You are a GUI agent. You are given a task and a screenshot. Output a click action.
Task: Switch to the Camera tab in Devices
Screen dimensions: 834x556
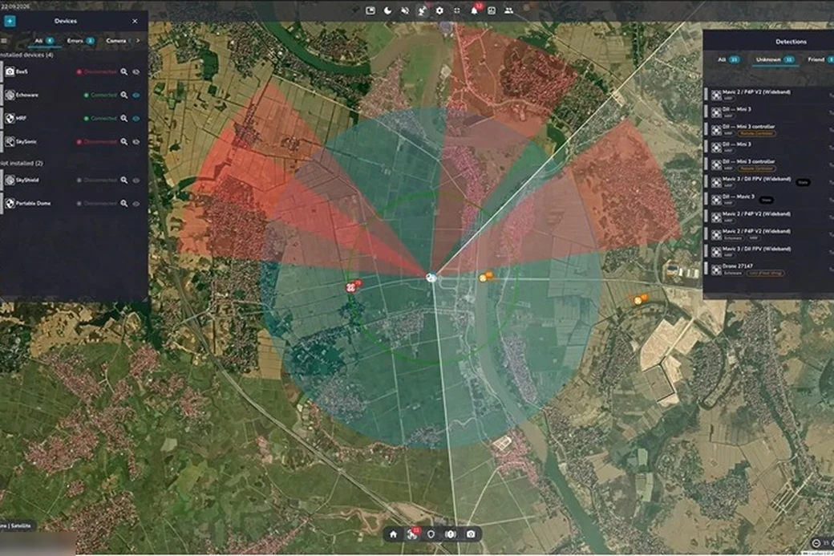point(117,41)
